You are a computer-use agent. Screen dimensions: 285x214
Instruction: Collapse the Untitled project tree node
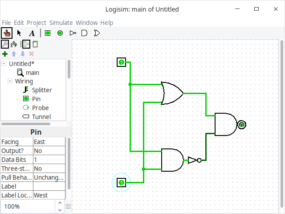pyautogui.click(x=4, y=64)
